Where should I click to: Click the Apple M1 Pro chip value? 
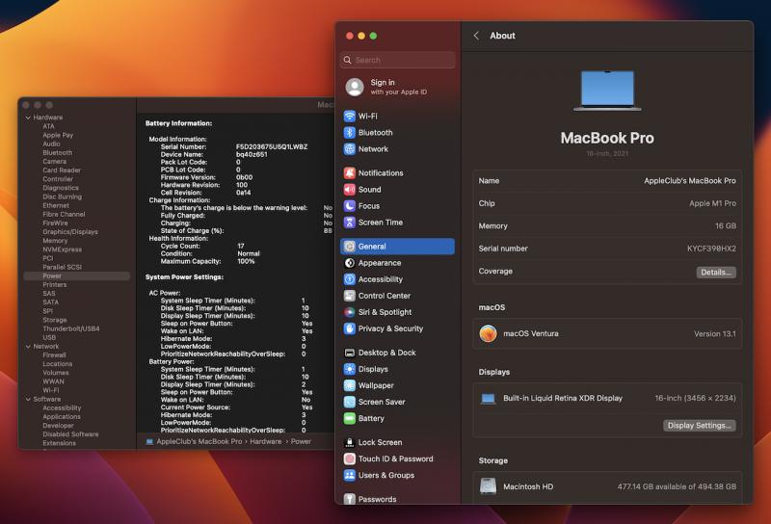coord(712,203)
